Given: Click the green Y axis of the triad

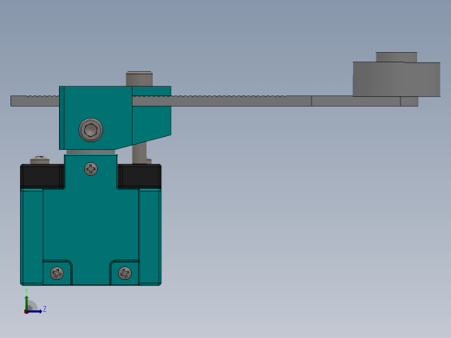Looking at the screenshot, I should (27, 303).
